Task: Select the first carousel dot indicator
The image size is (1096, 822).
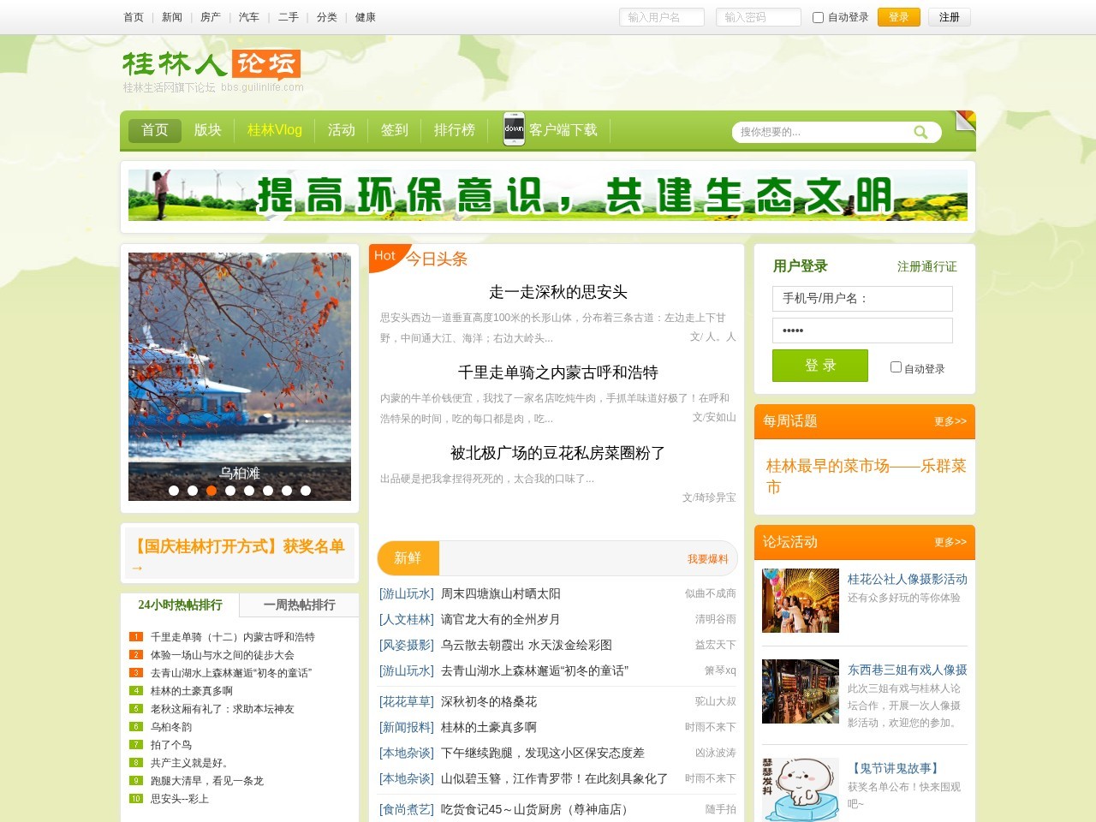Action: [174, 491]
